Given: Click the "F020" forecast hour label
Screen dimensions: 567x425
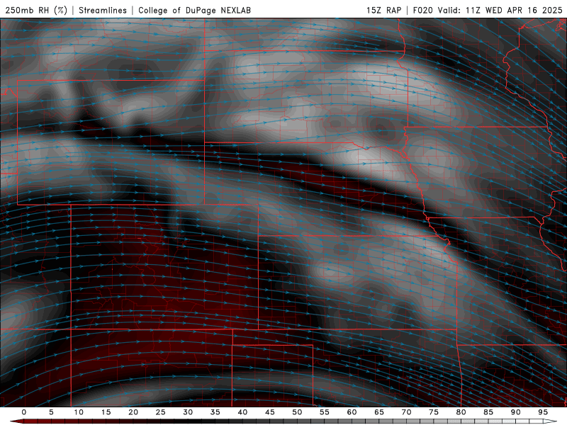Looking at the screenshot, I should 422,10.
